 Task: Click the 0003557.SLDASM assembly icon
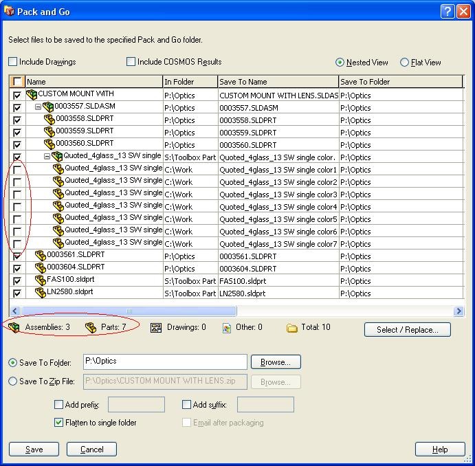coord(48,107)
